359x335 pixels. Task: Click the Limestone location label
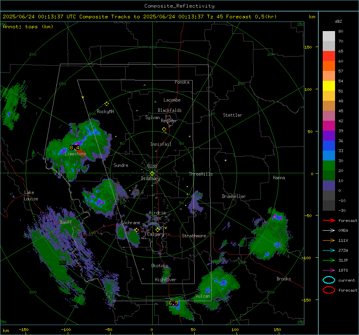[x=75, y=154]
